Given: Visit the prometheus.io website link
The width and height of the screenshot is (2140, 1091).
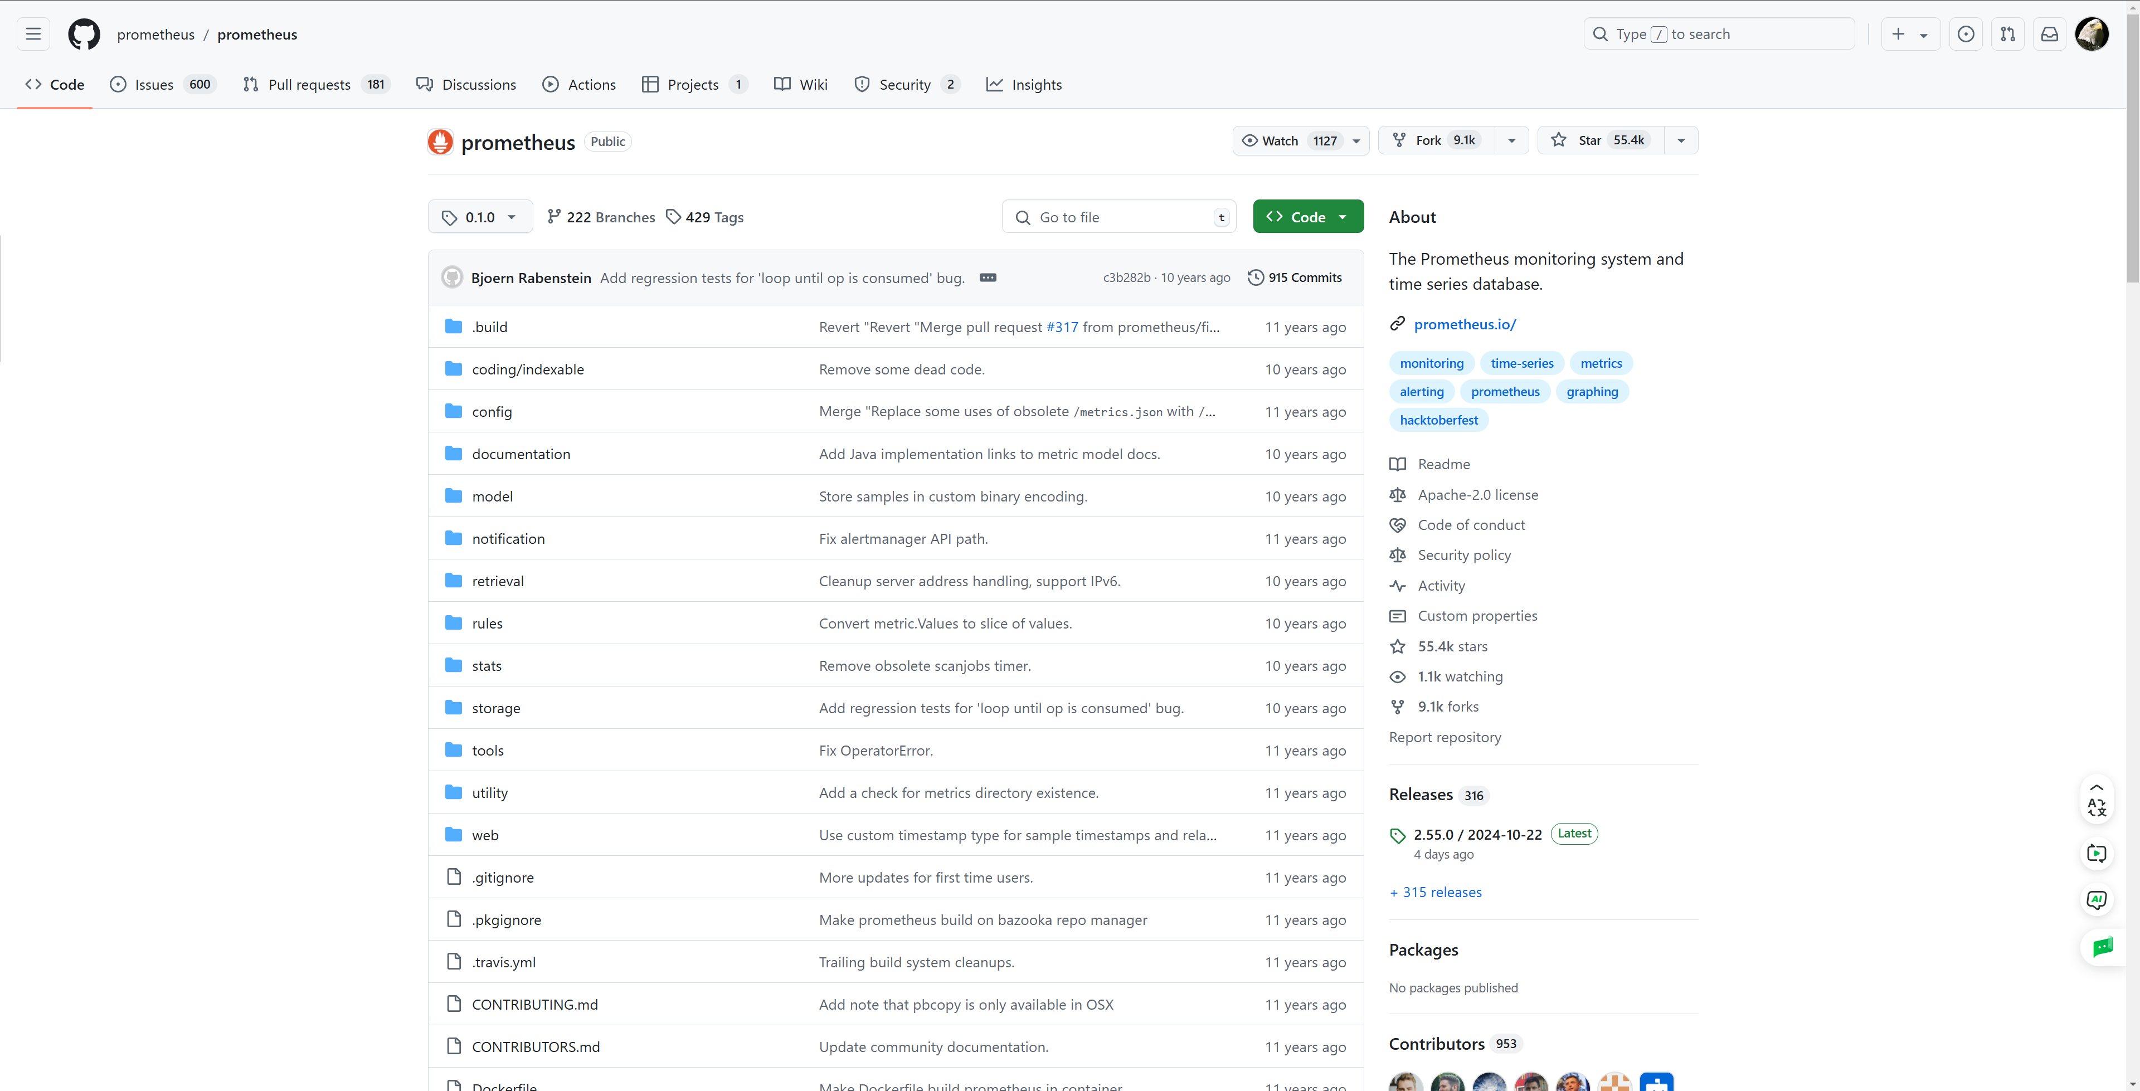Looking at the screenshot, I should [1465, 324].
